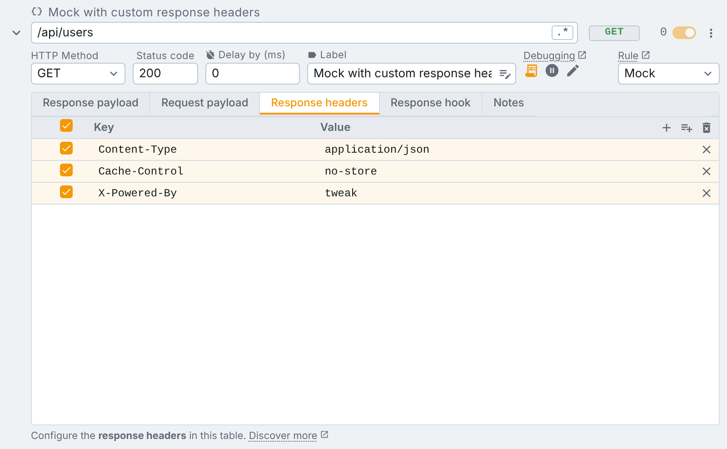Add a new header row with plus icon
The width and height of the screenshot is (727, 449).
pyautogui.click(x=667, y=128)
